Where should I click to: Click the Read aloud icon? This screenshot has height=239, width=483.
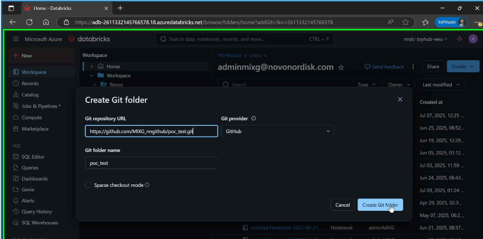pyautogui.click(x=391, y=22)
